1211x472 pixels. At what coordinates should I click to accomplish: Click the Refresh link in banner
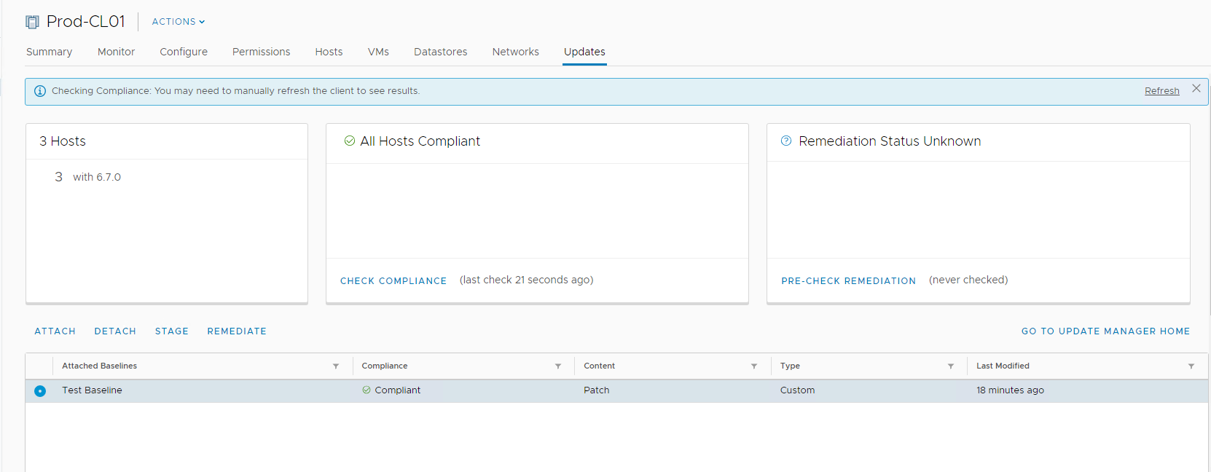1161,91
